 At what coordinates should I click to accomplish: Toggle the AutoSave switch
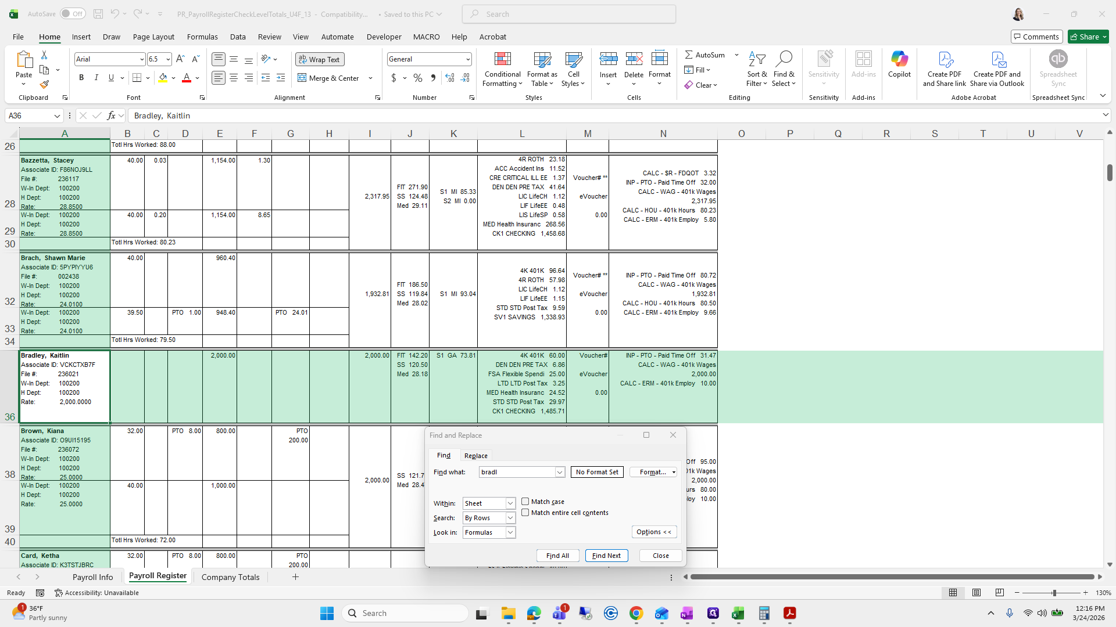click(72, 14)
